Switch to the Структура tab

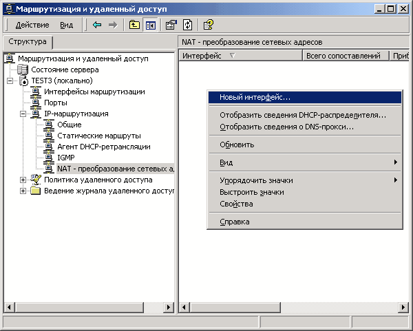[x=23, y=43]
